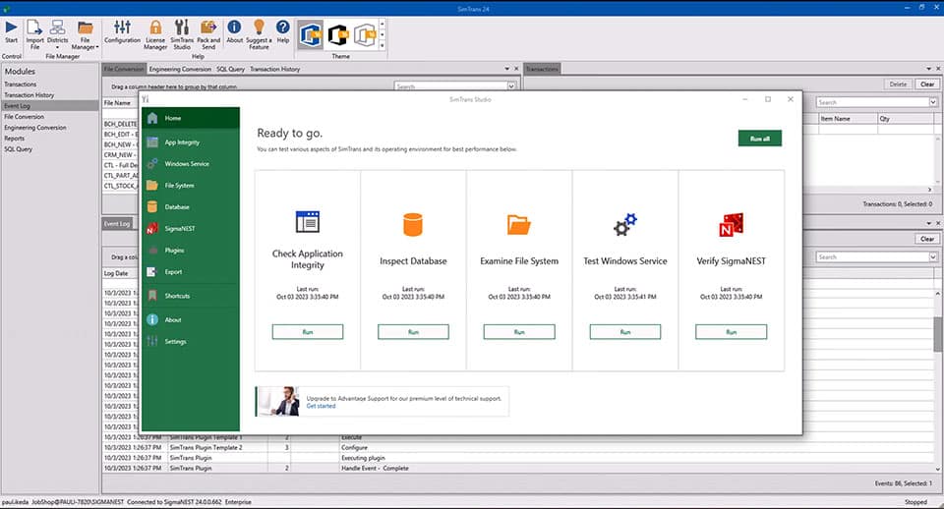Open the Transactions panel search dropdown
The image size is (944, 509).
pos(933,102)
